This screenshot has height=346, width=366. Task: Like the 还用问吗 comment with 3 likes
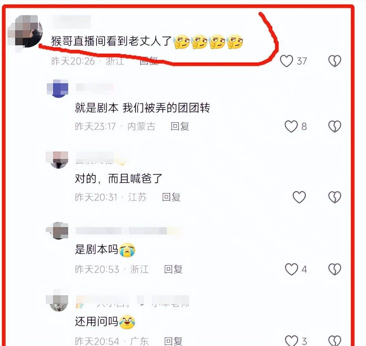[291, 341]
